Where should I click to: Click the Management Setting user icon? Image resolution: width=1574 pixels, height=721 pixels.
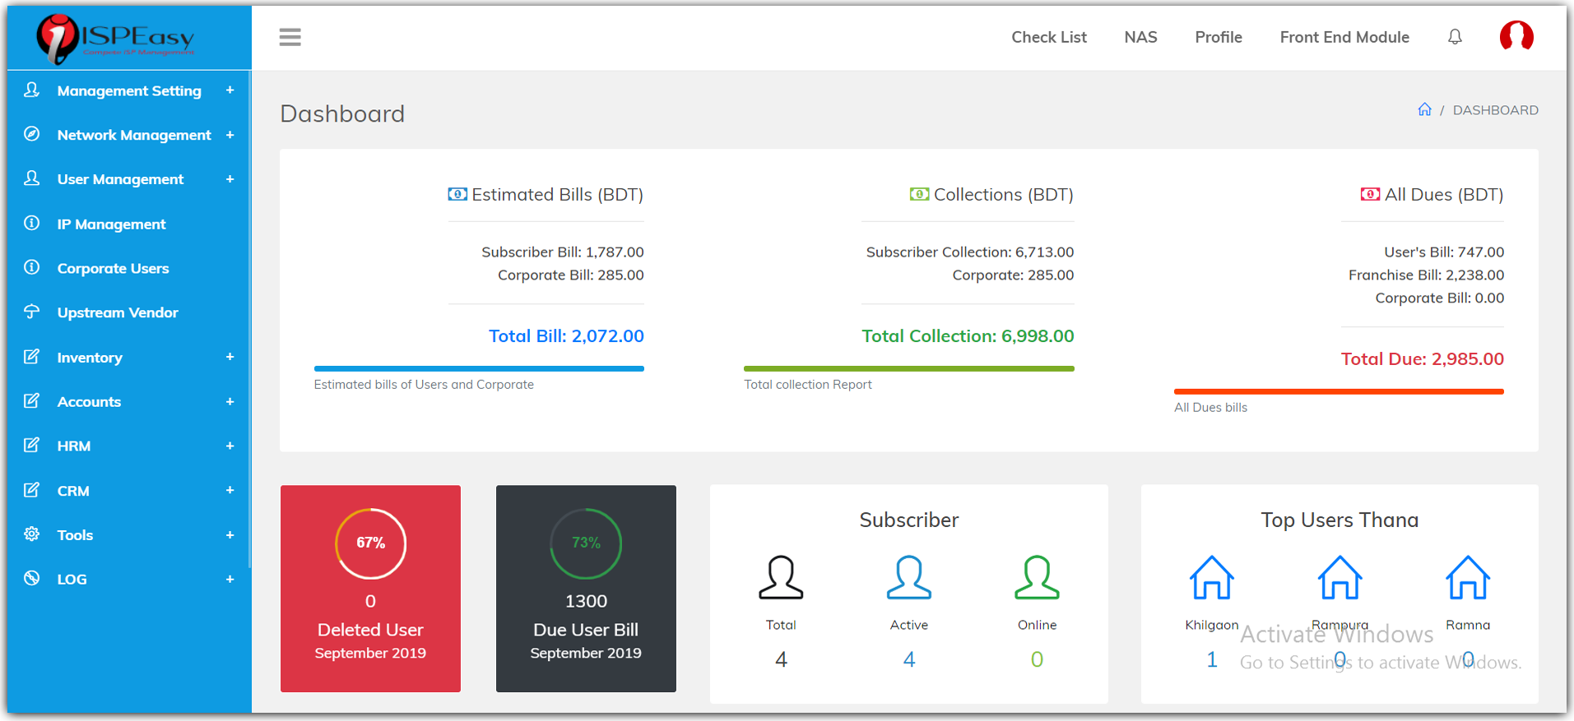(x=32, y=90)
